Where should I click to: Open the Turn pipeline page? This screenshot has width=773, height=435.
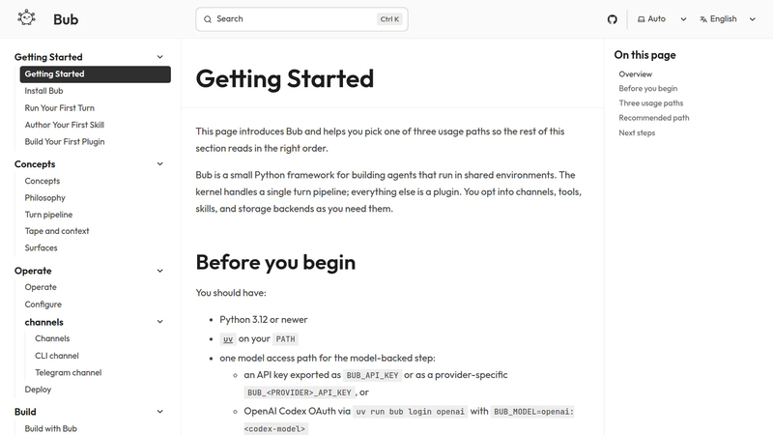click(x=49, y=215)
